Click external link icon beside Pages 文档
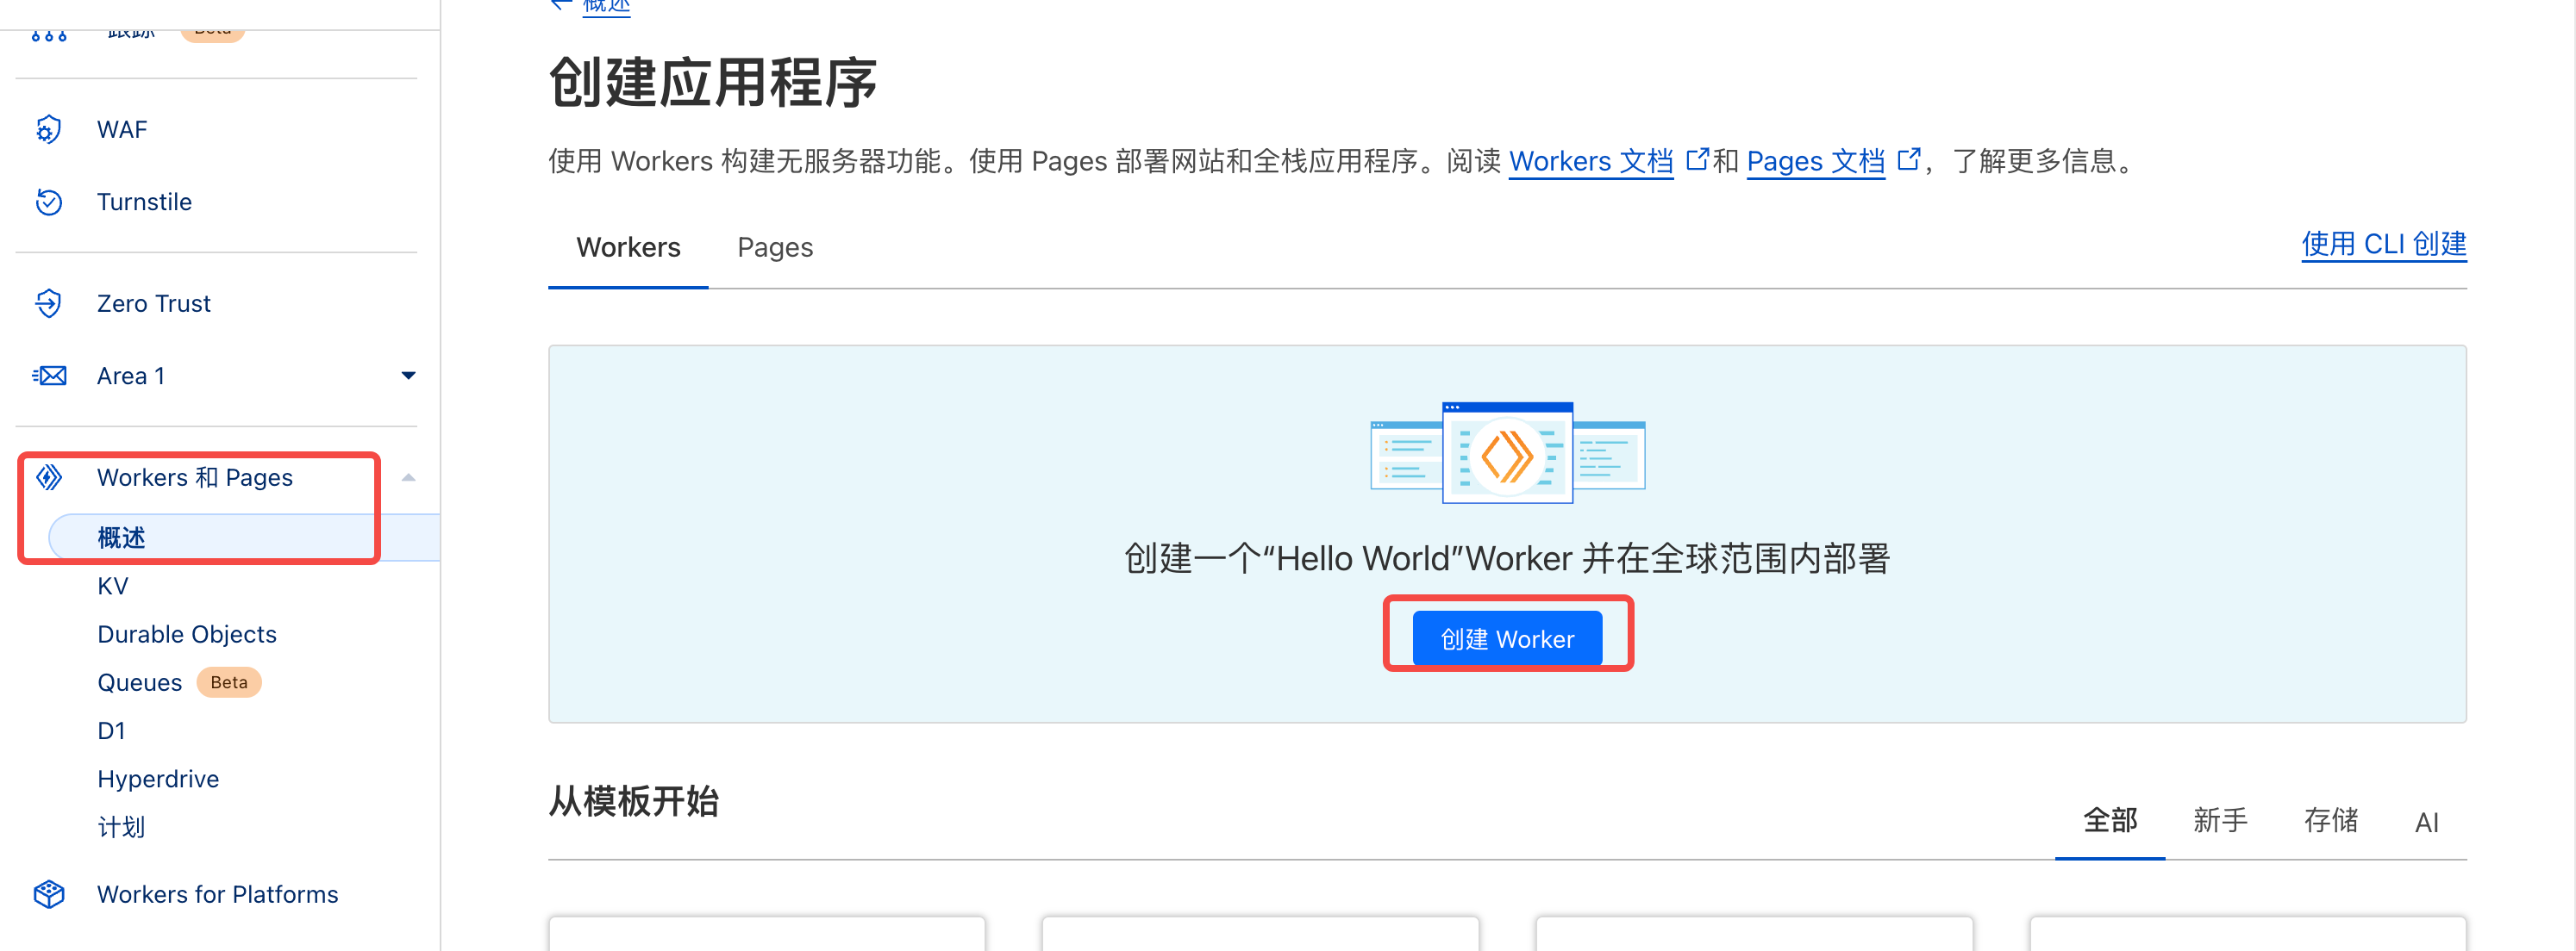The image size is (2576, 951). point(1908,160)
